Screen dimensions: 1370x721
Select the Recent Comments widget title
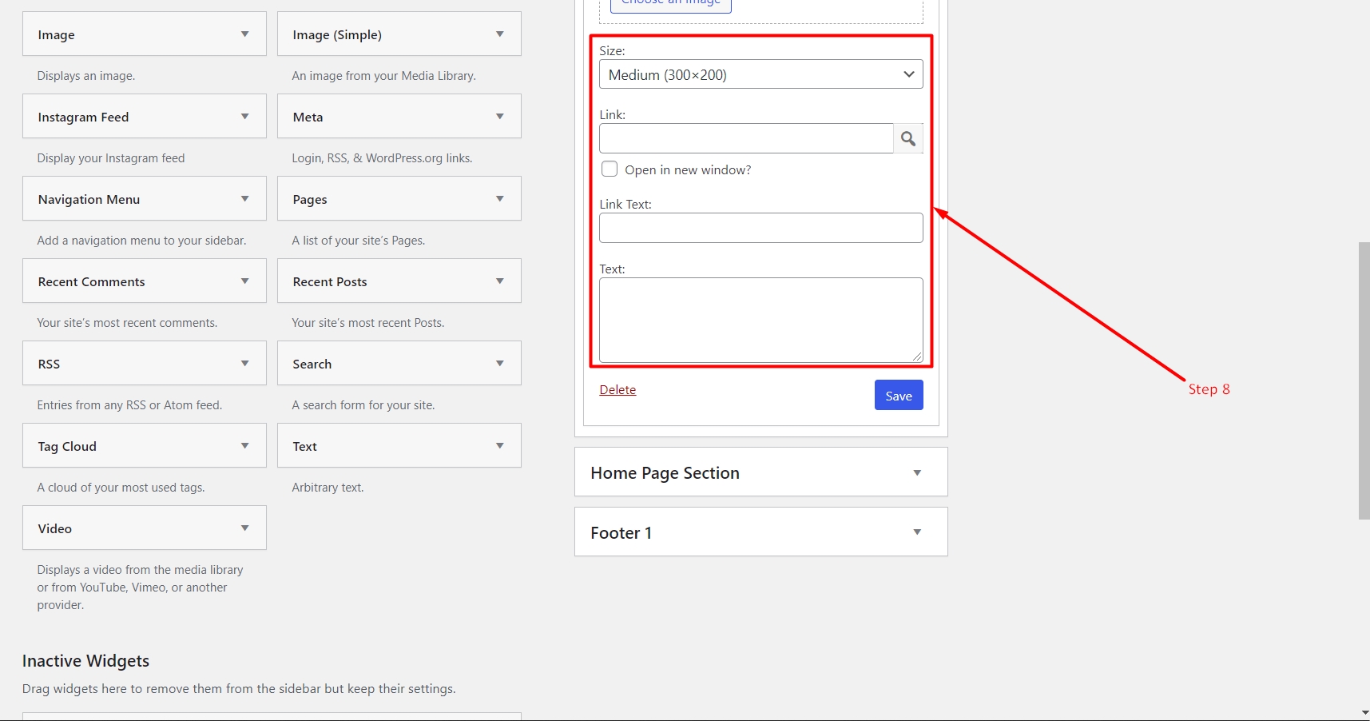click(91, 282)
